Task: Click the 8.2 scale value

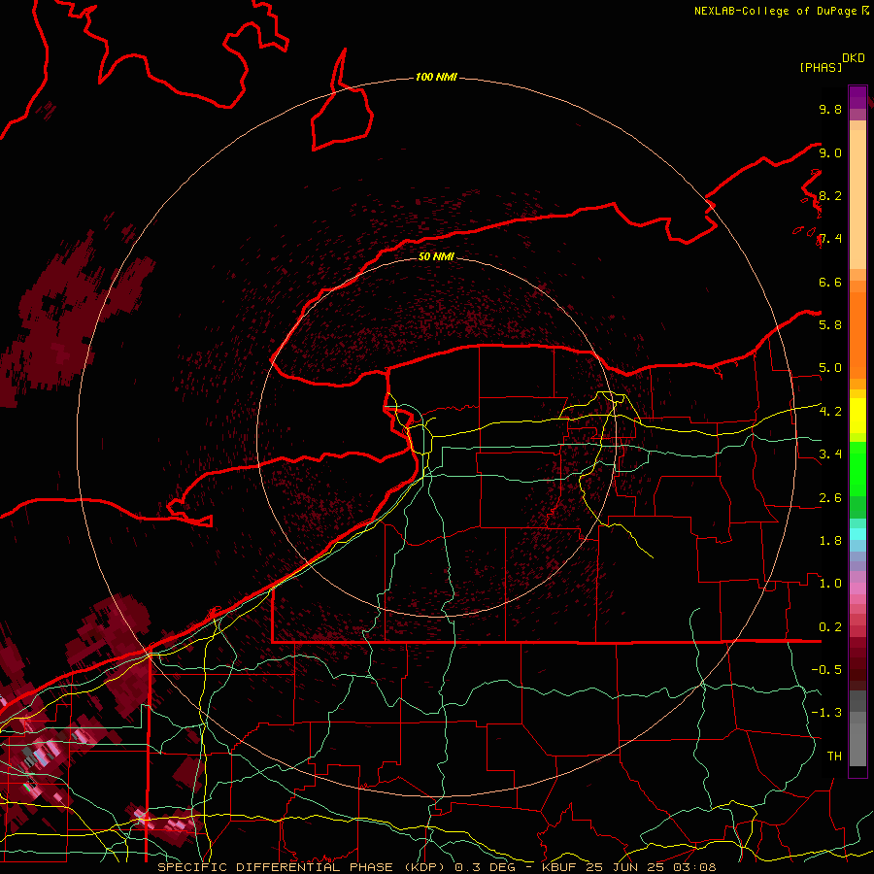Action: coord(830,195)
